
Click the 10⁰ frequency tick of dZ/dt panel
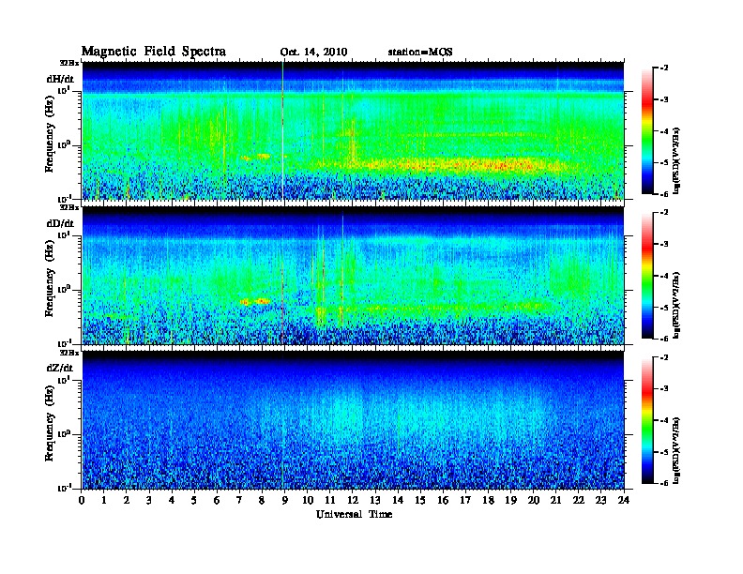point(64,434)
